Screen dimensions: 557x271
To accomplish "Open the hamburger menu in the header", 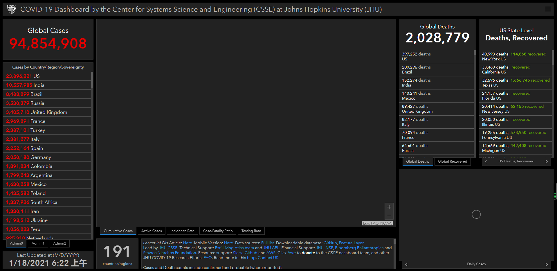I will (548, 9).
